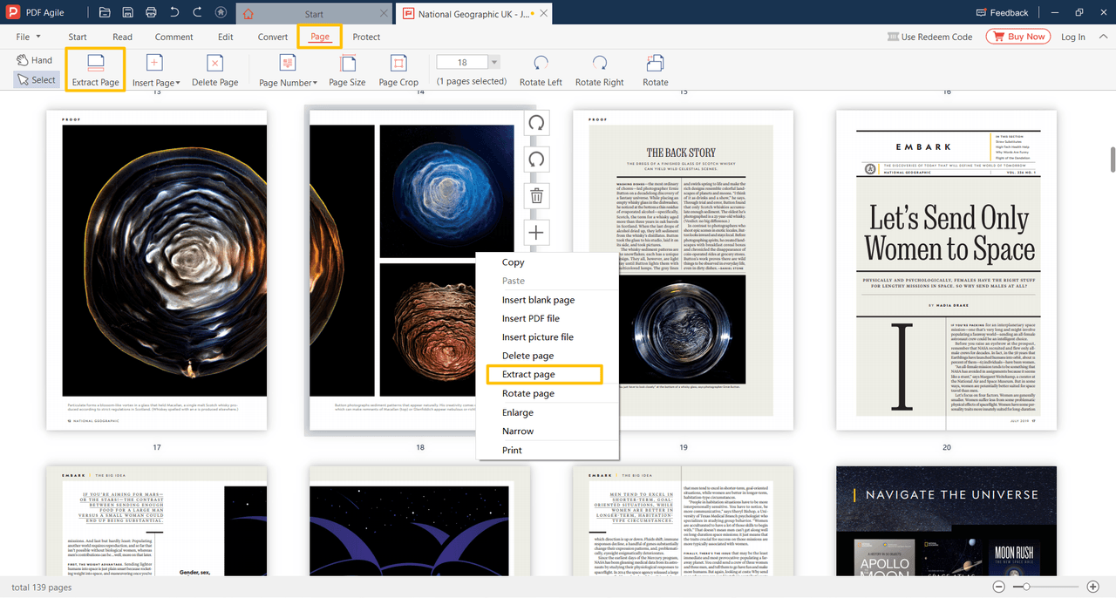Choose Rotate page in context menu
This screenshot has height=598, width=1116.
coord(548,393)
